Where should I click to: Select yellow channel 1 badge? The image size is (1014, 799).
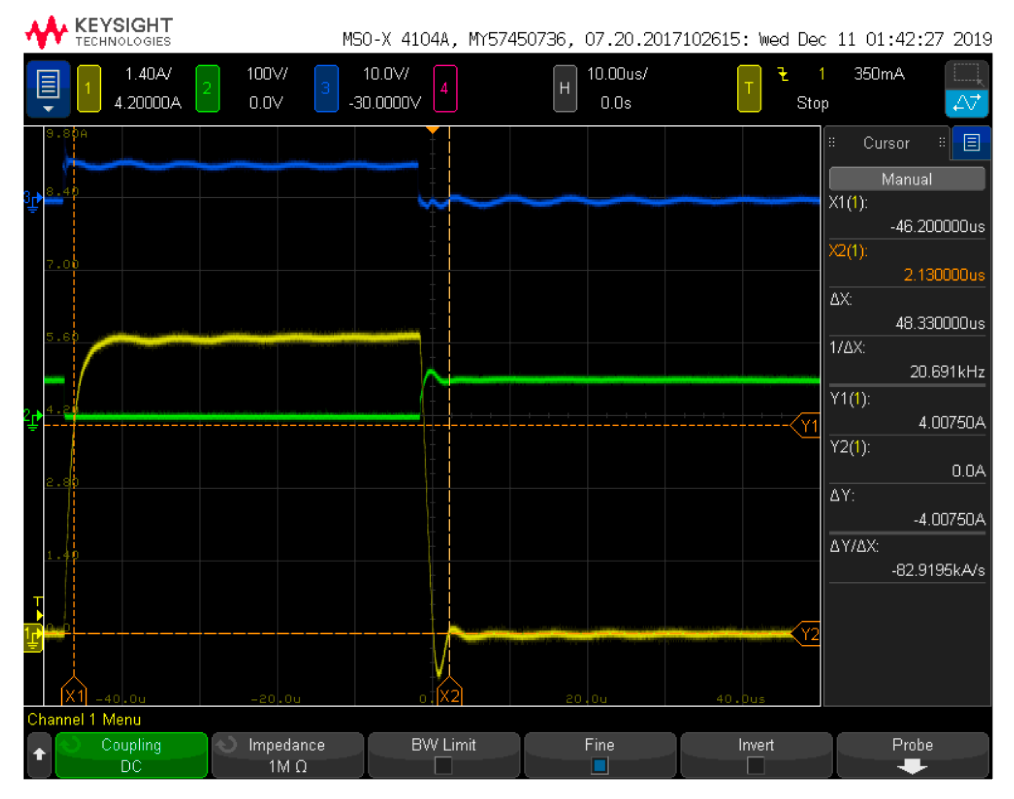(88, 88)
